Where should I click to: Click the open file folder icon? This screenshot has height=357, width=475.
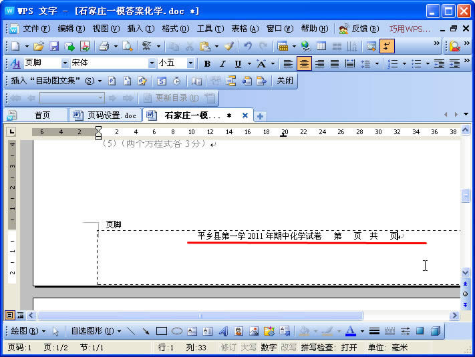click(x=39, y=46)
